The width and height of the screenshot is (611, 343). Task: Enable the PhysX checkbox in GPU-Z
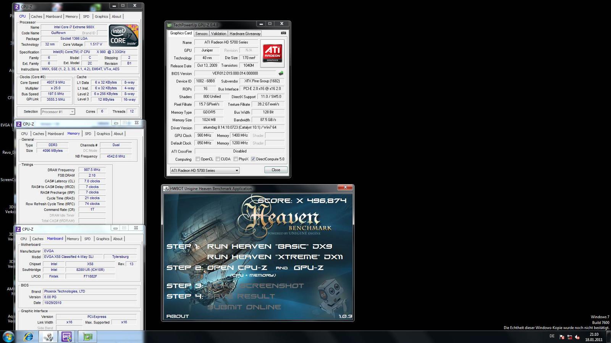[236, 159]
